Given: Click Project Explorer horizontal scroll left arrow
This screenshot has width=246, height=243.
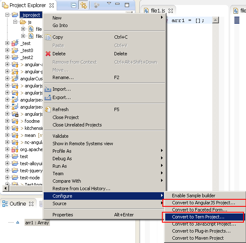Looking at the screenshot, I should 6,188.
